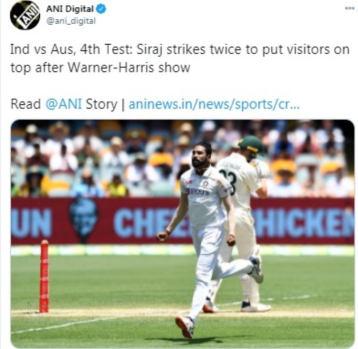The image size is (358, 349).
Task: Click the word 'Read' in the tweet
Action: (26, 104)
